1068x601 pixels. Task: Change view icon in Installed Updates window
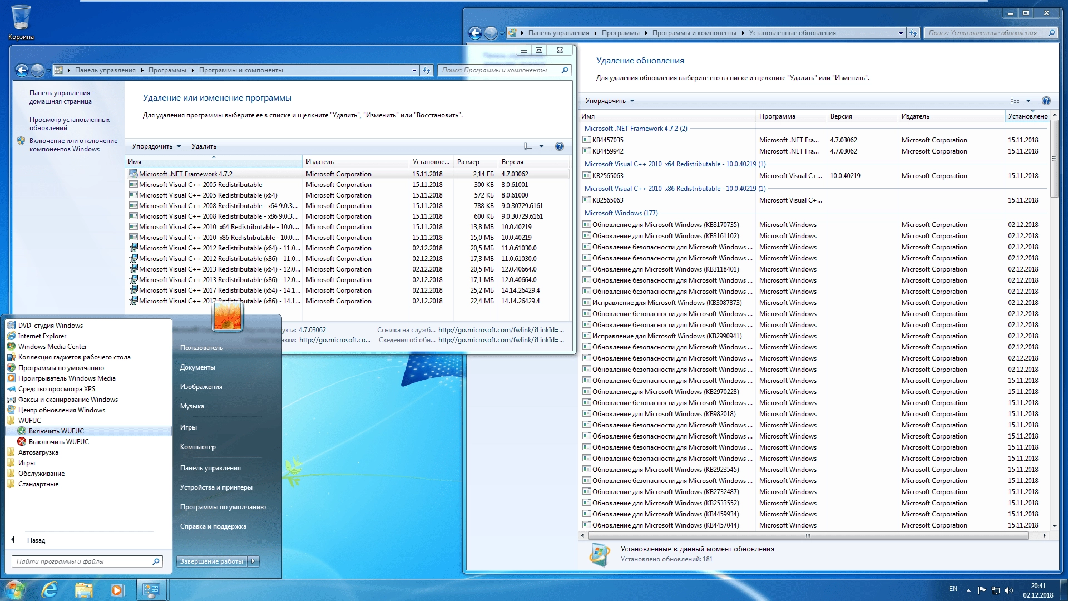1015,101
